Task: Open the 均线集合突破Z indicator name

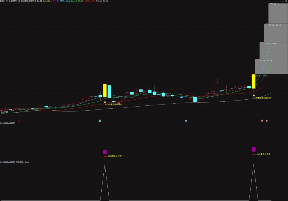Action: click(x=27, y=1)
